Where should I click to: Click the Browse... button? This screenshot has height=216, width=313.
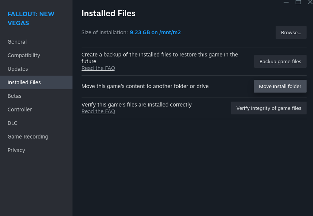tap(291, 32)
